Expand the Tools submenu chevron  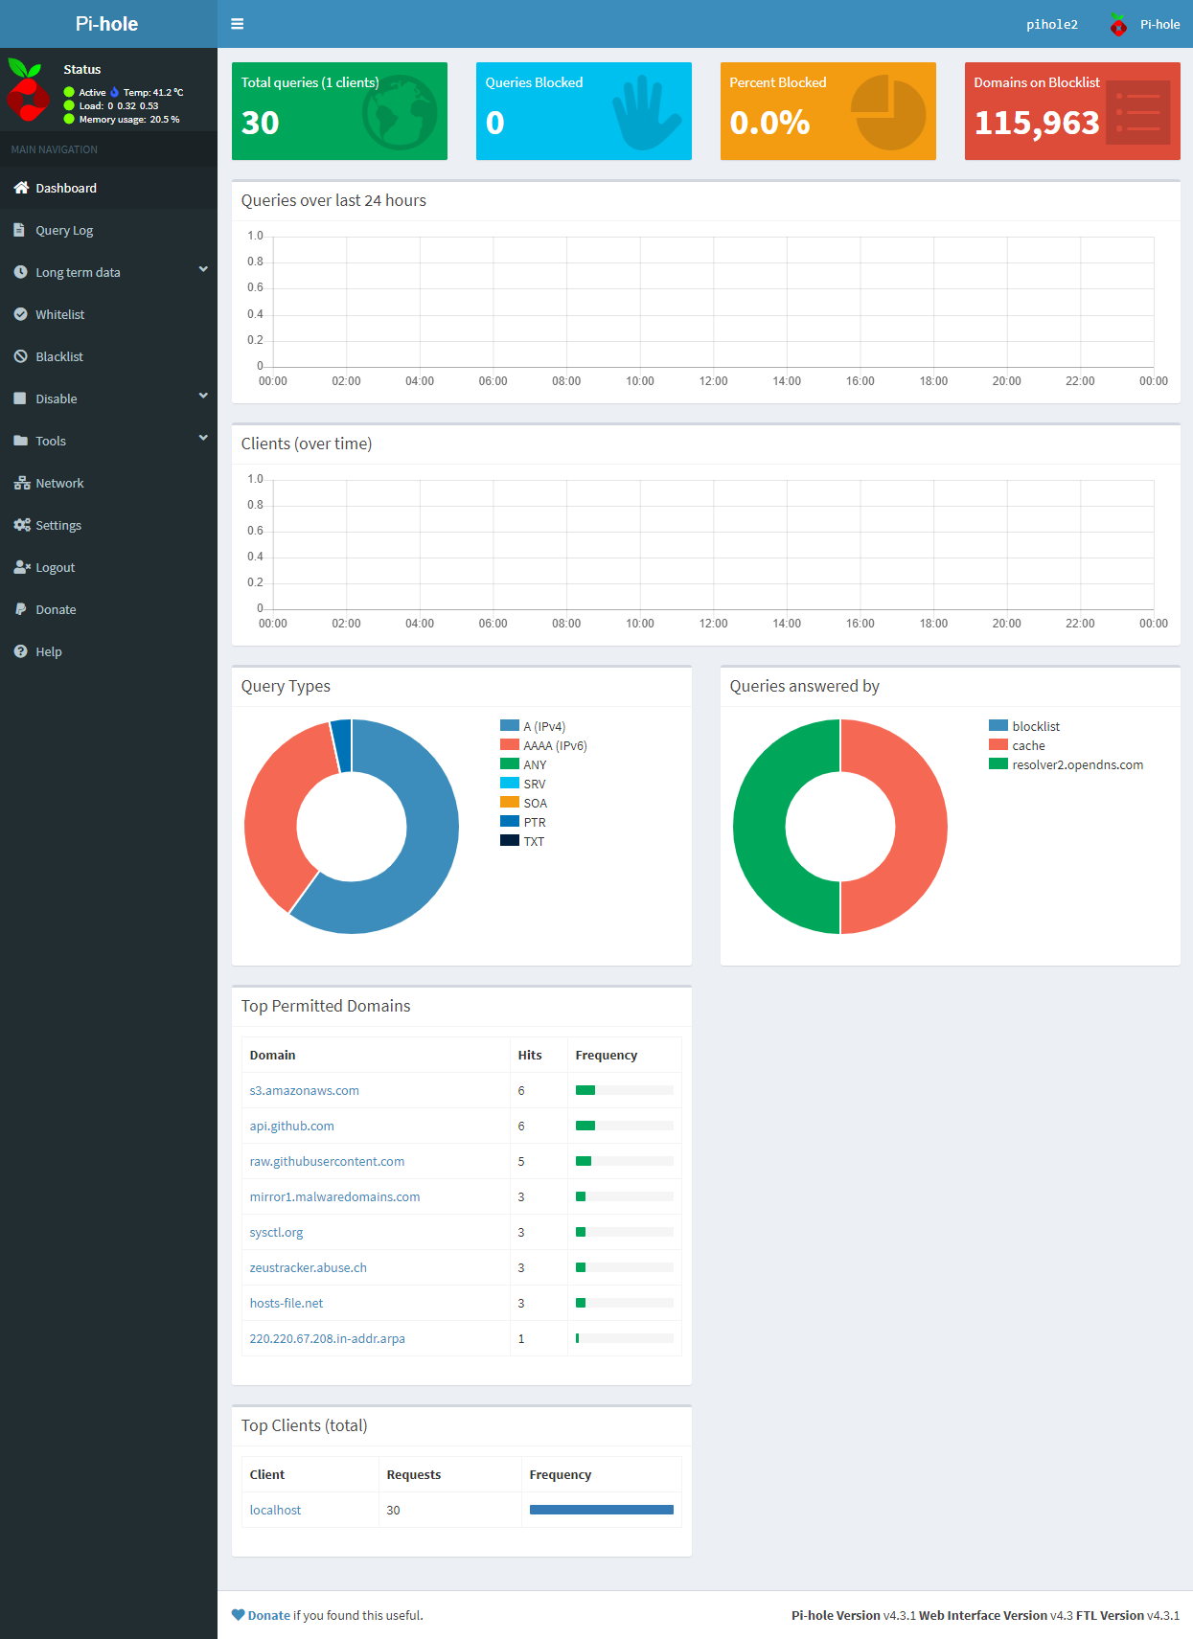[x=203, y=439]
